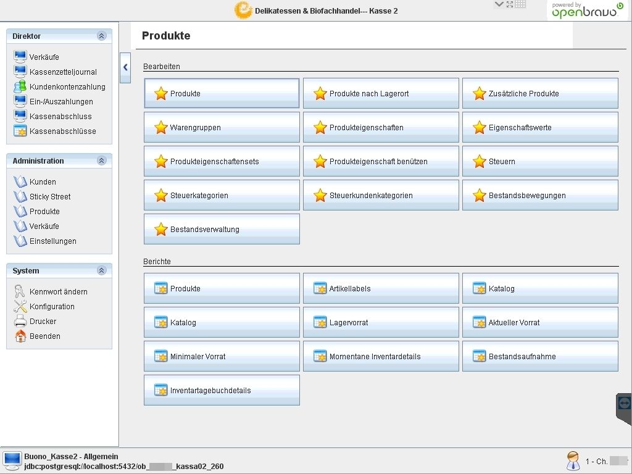
Task: Open Produkte nach Lagerort
Action: click(381, 93)
